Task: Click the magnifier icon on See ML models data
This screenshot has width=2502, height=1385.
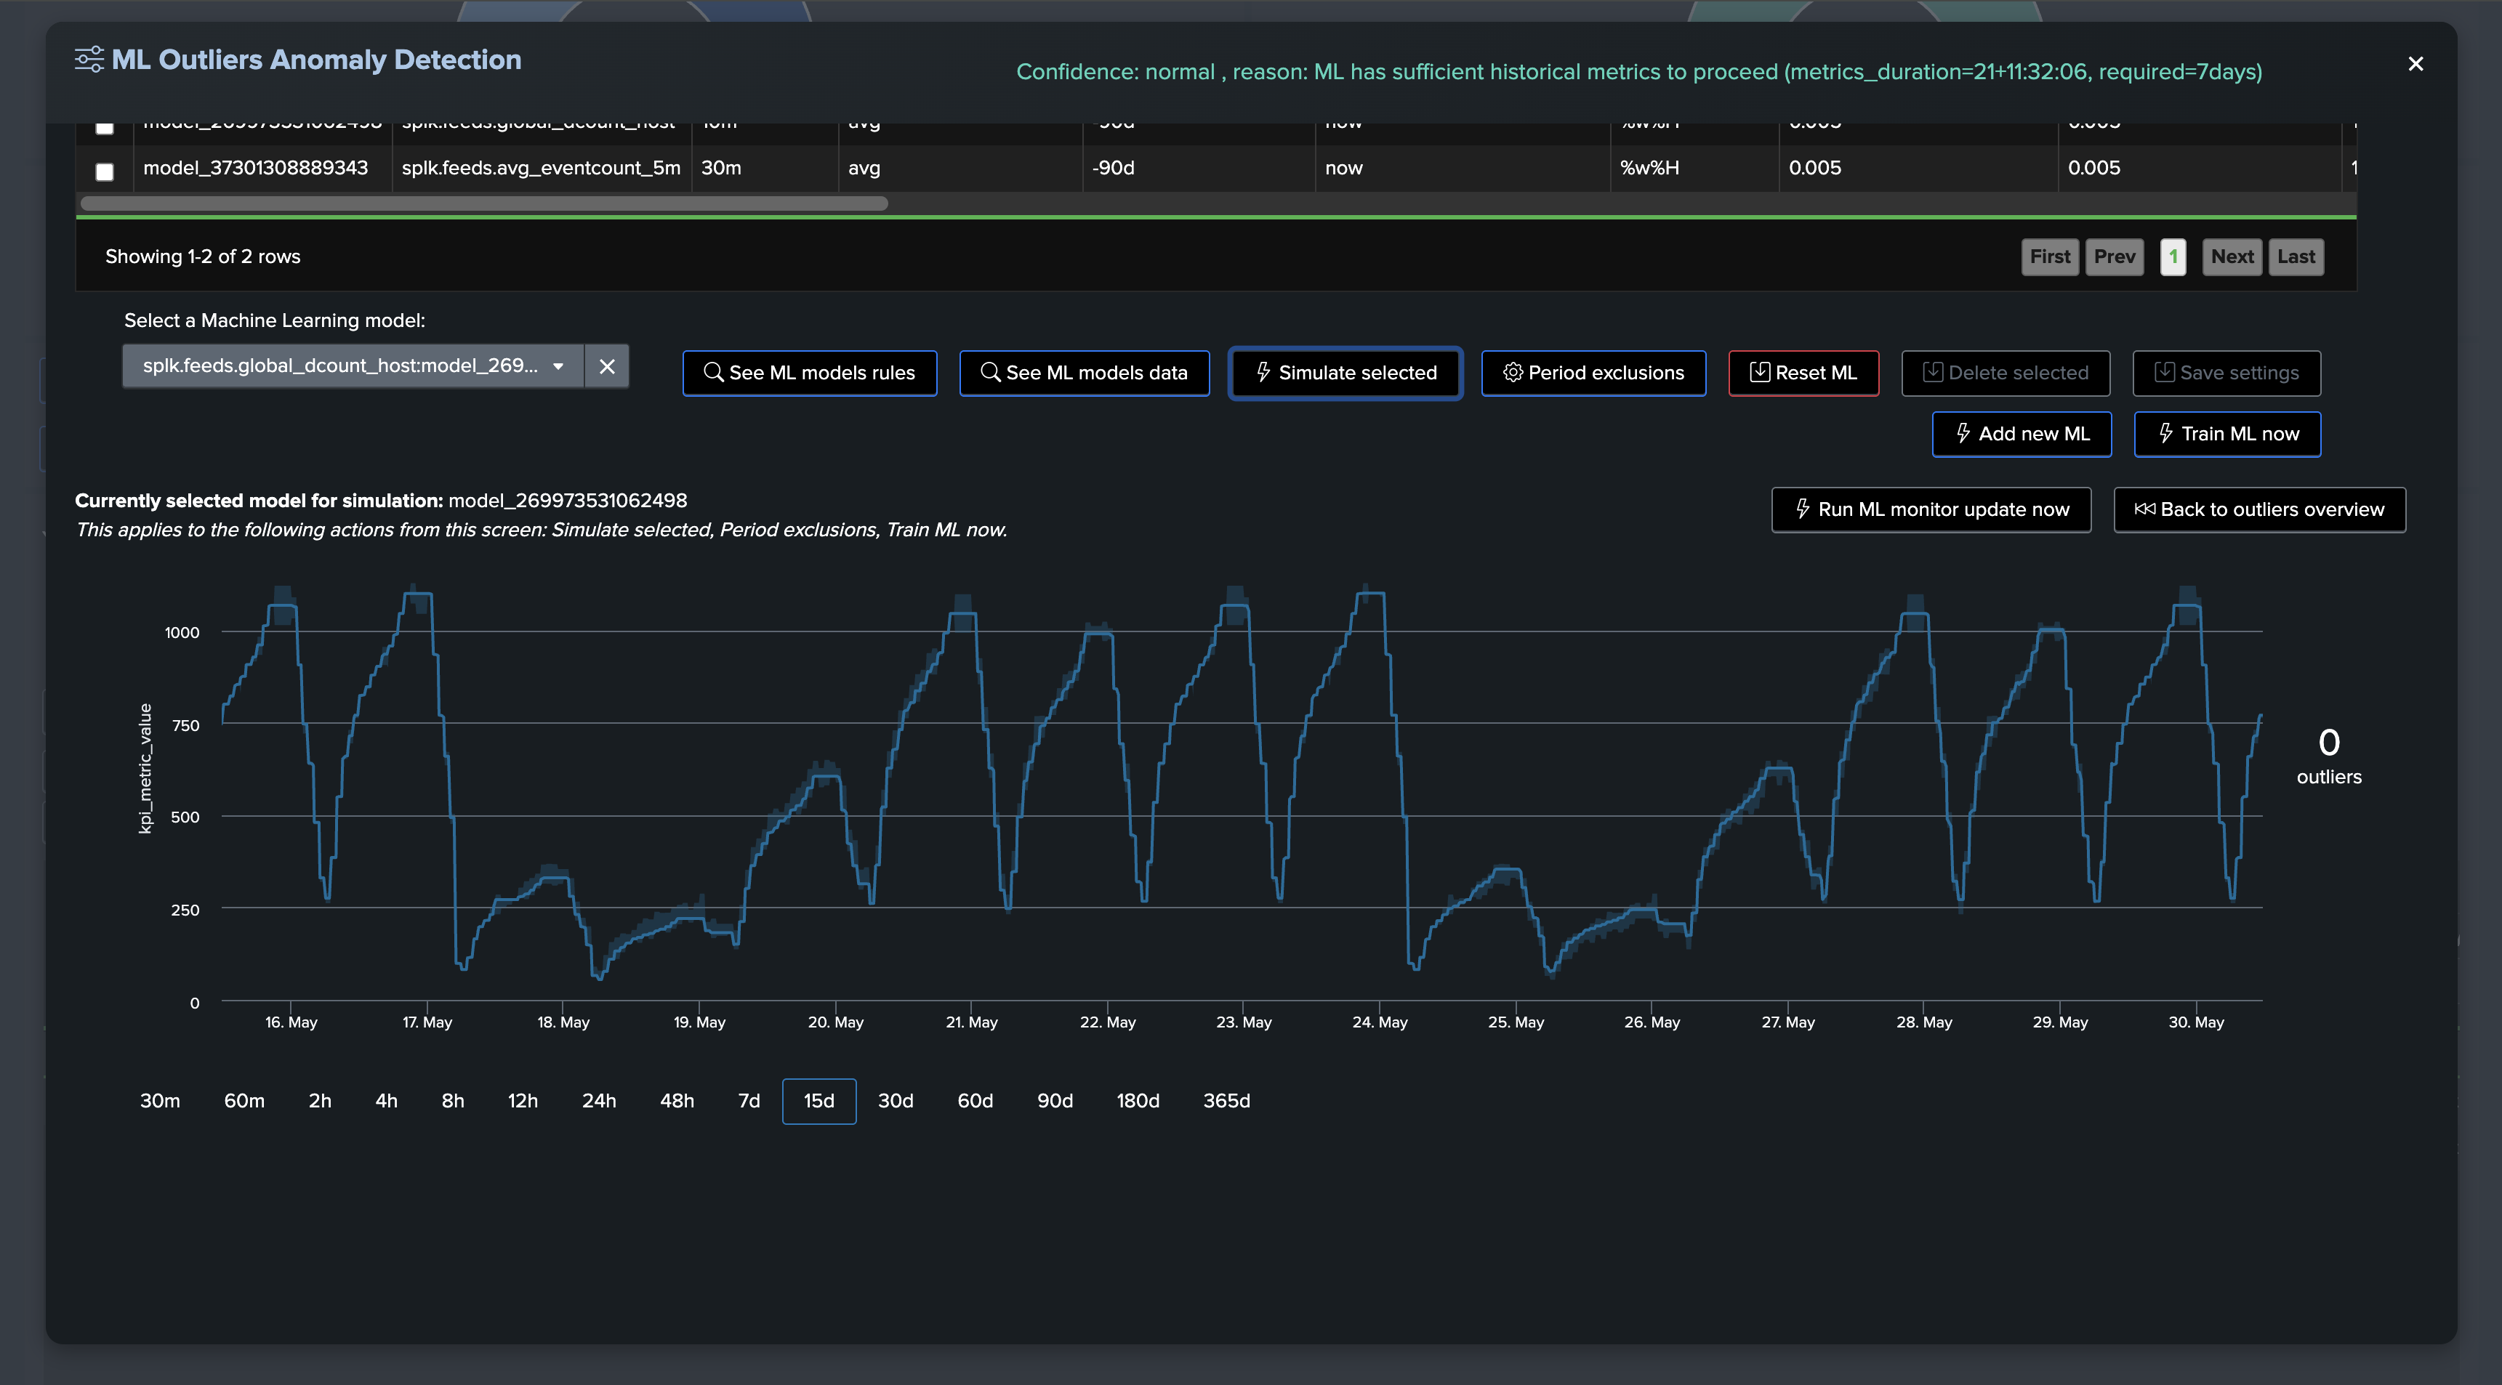Action: [x=990, y=373]
